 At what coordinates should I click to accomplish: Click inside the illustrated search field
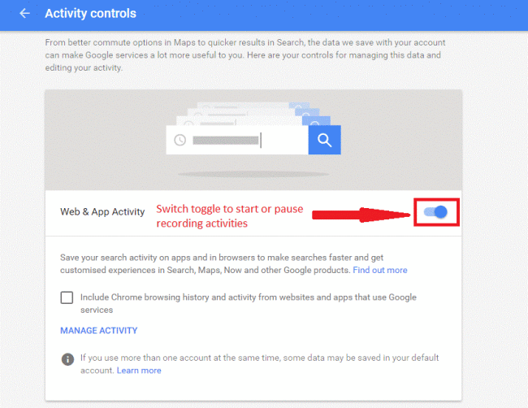(x=236, y=141)
